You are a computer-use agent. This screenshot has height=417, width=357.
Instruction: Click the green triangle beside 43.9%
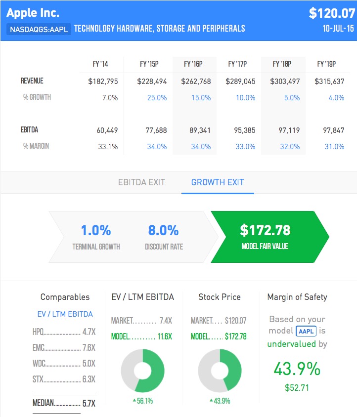click(x=211, y=401)
